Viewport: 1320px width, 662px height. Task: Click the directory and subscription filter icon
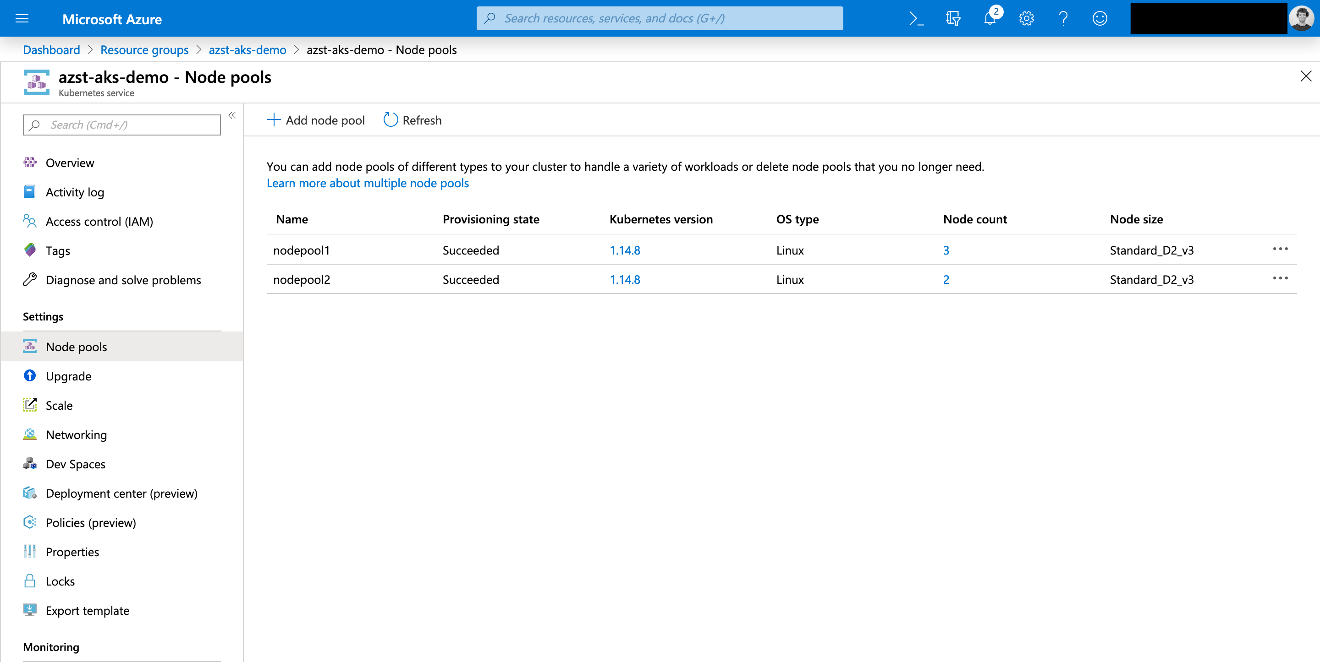point(952,19)
